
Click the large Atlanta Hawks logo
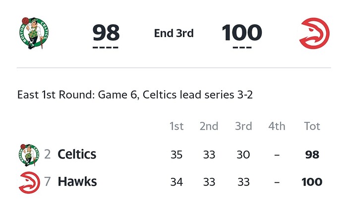click(314, 33)
